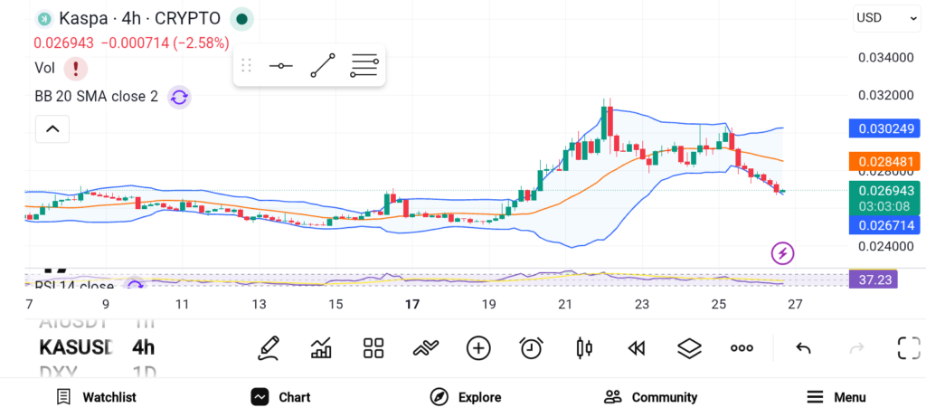Change the 4h timeframe interval
The image size is (926, 417).
coord(143,347)
